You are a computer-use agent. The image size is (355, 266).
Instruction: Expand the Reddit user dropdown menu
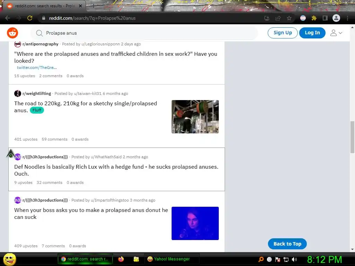pos(336,33)
